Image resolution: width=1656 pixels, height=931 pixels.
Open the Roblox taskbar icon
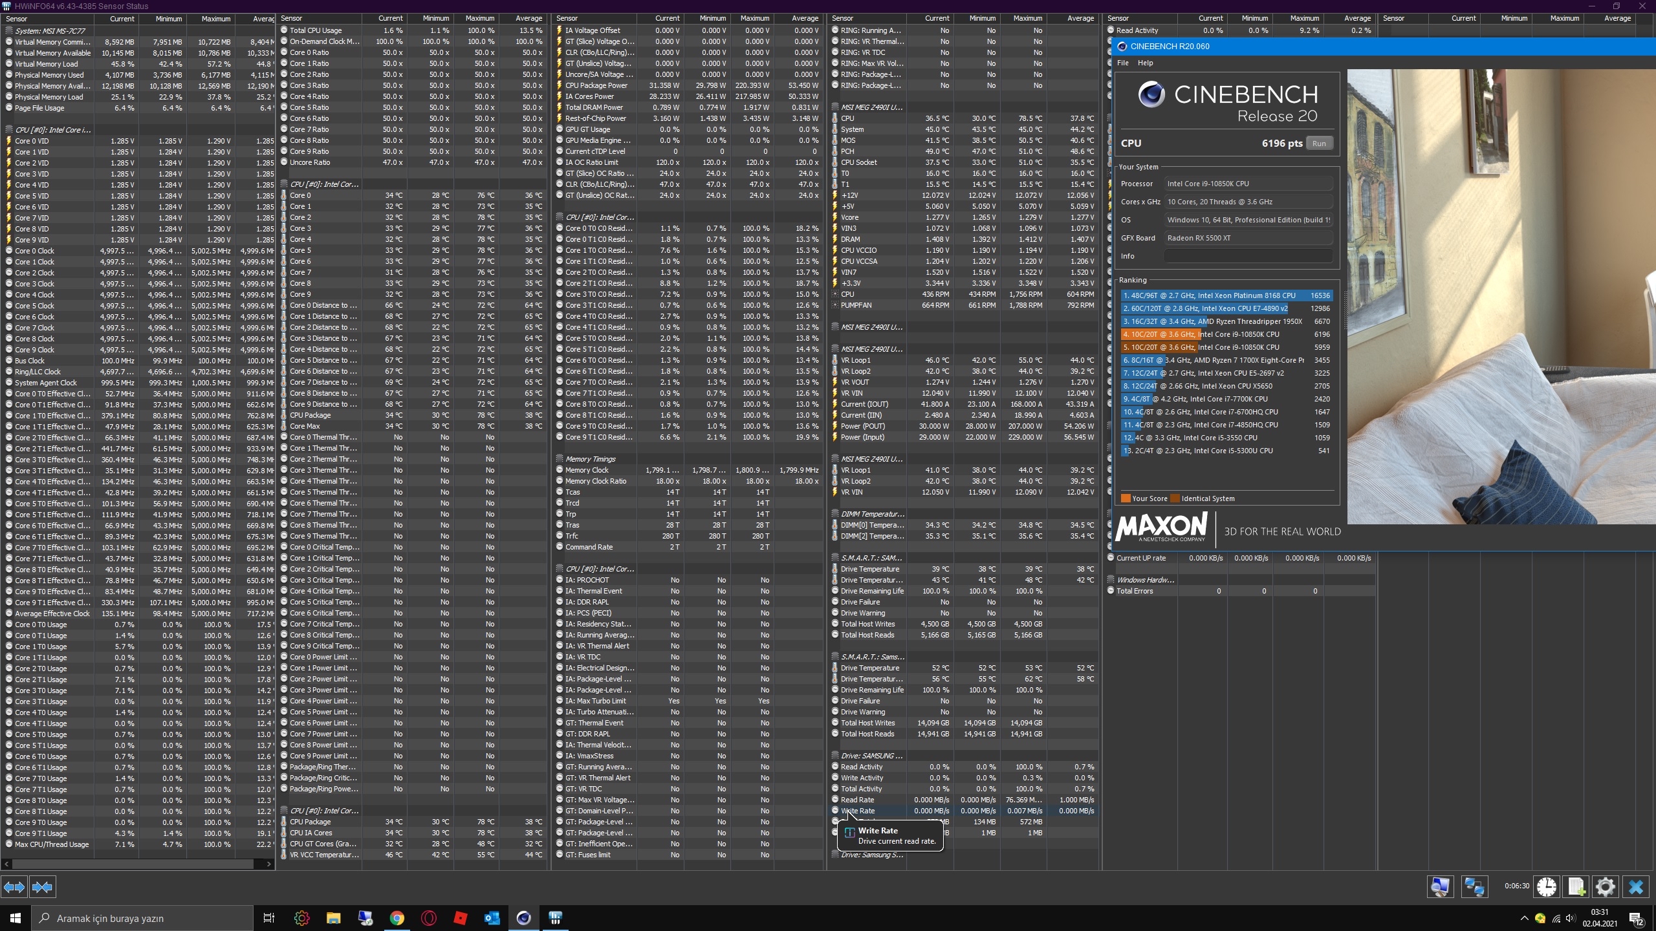(460, 918)
